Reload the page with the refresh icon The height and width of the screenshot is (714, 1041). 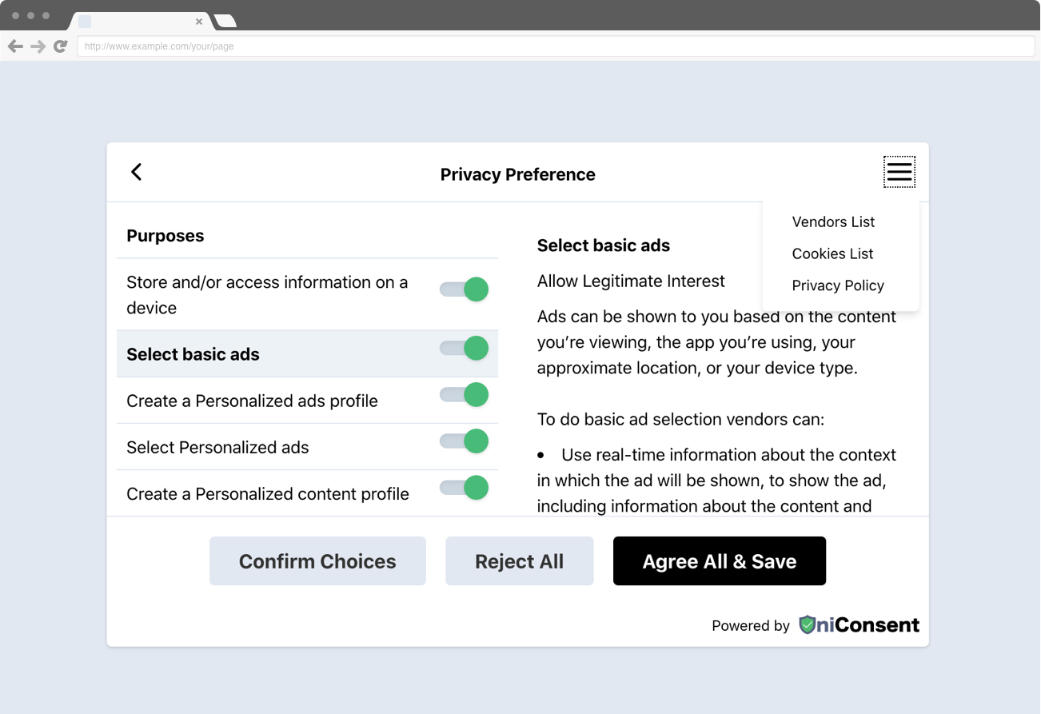coord(60,46)
